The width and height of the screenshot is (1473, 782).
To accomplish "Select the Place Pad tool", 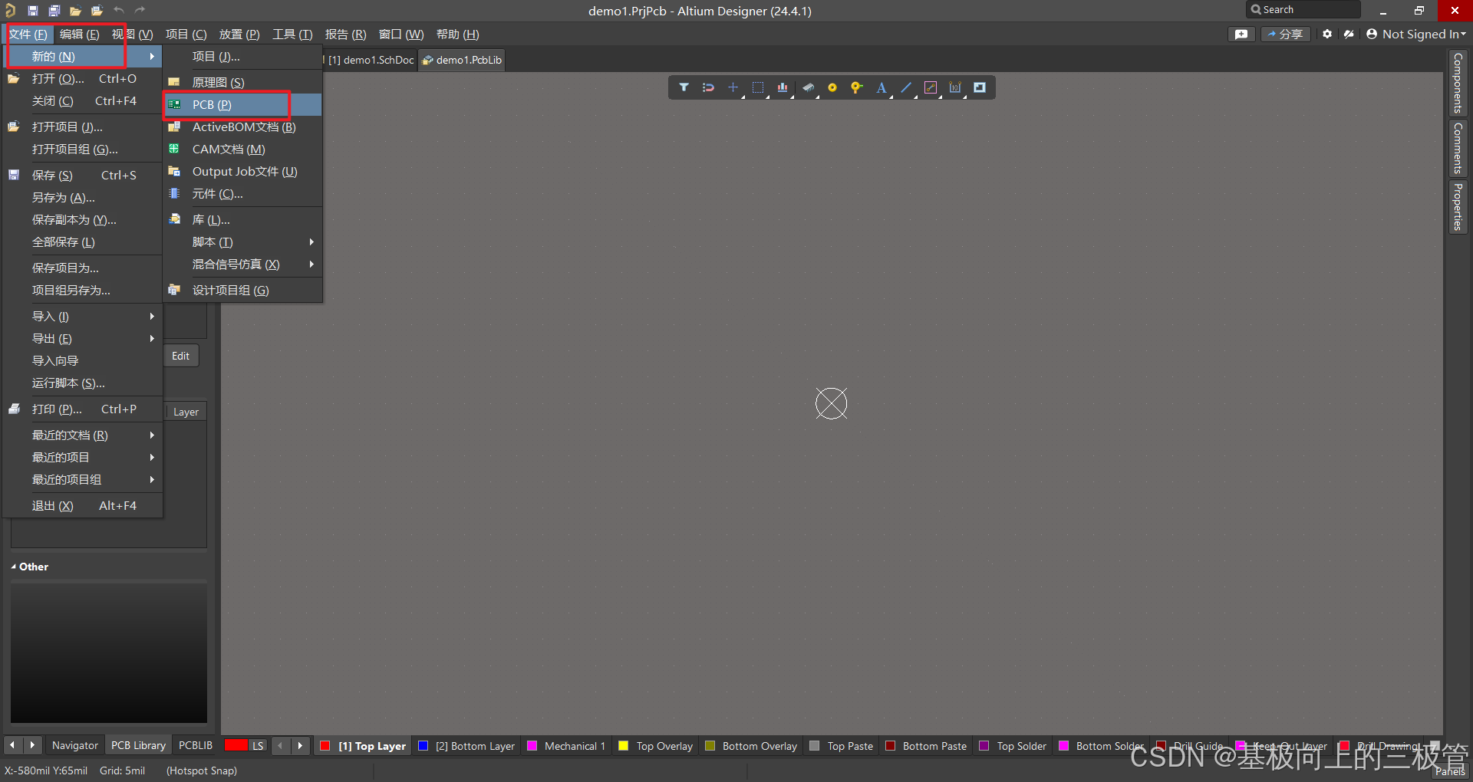I will [832, 87].
